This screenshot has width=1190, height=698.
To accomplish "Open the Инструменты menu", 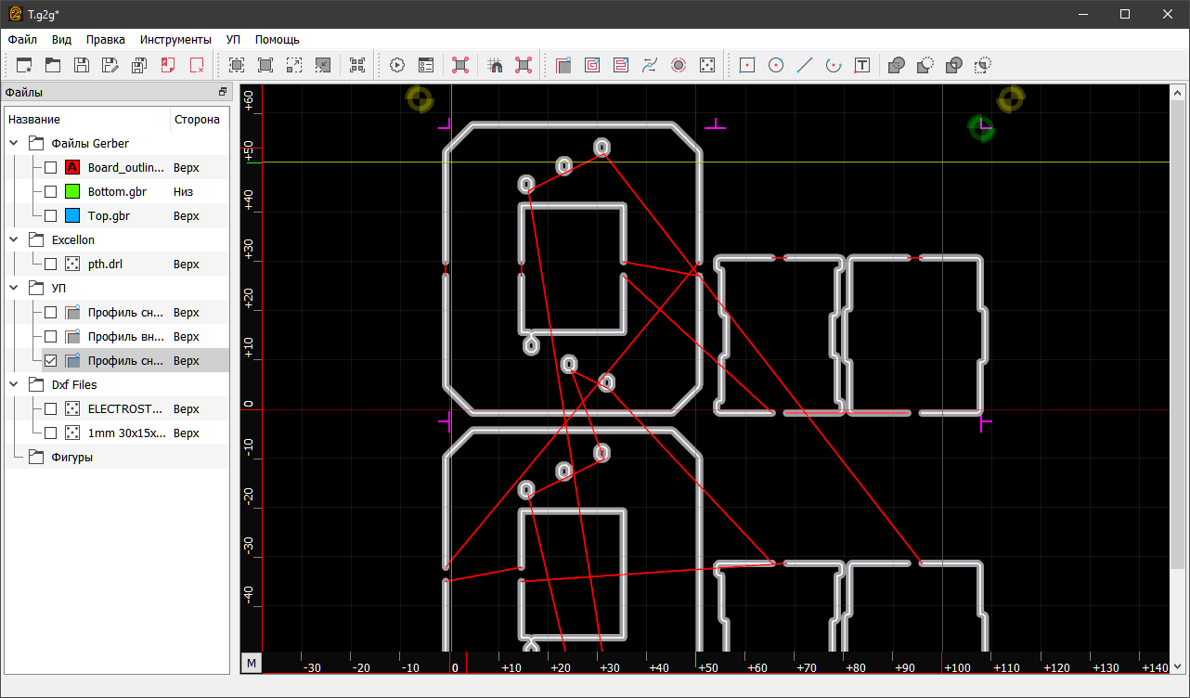I will [x=175, y=40].
